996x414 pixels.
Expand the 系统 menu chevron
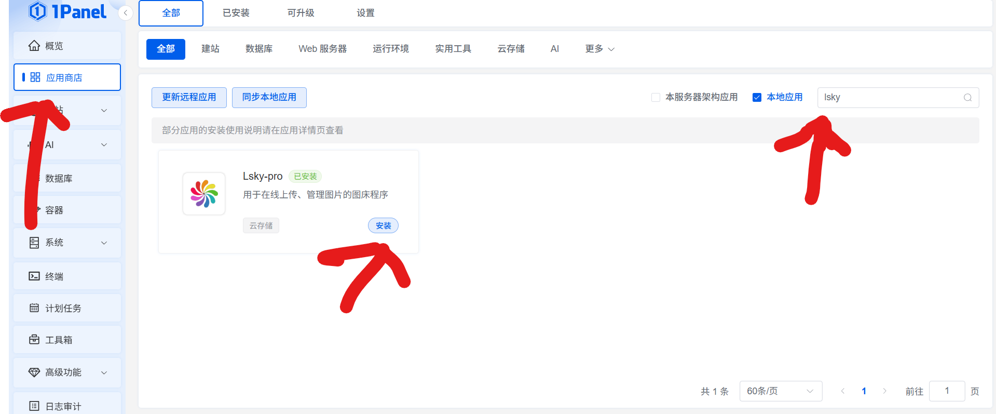pyautogui.click(x=104, y=243)
